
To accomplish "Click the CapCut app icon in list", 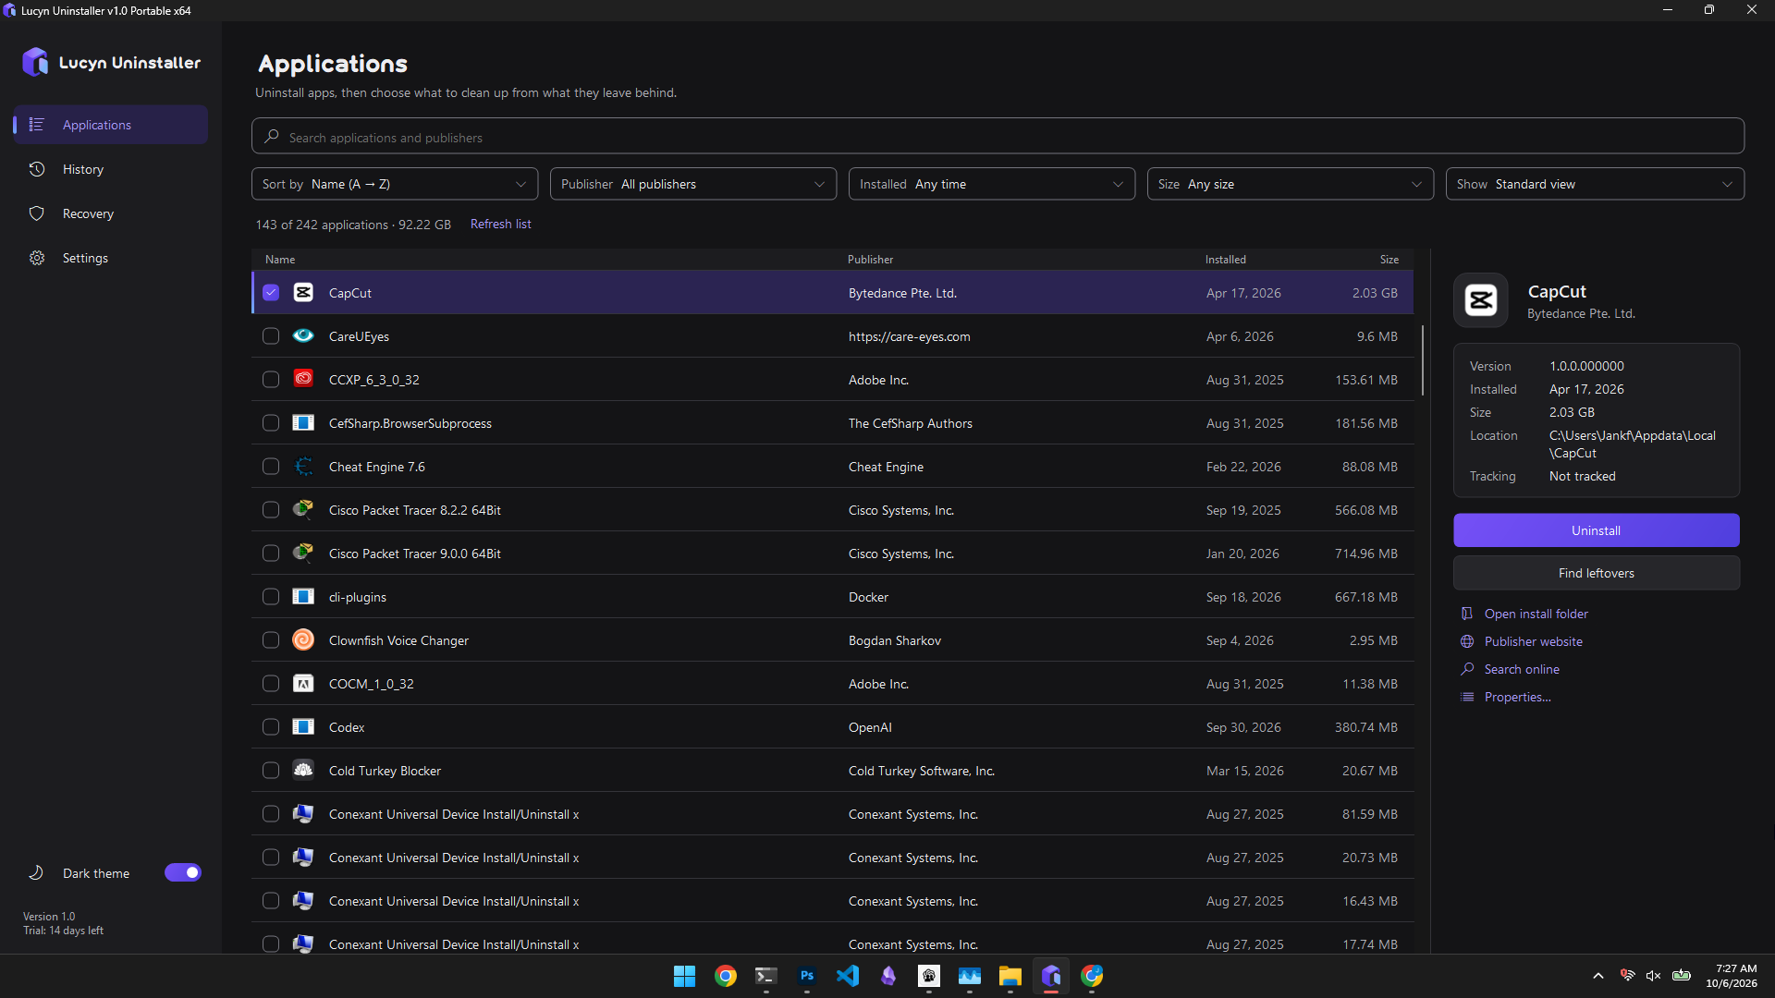I will point(303,292).
